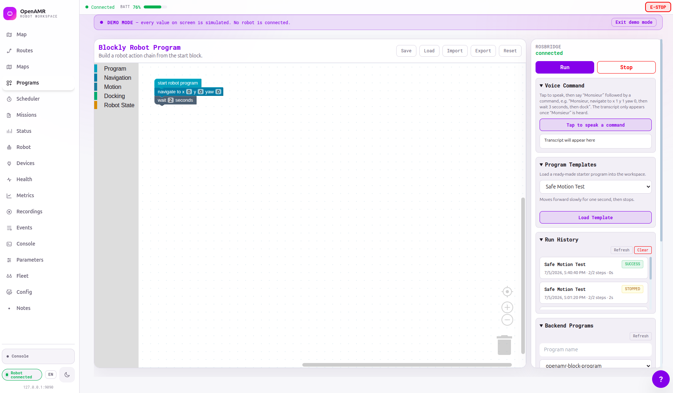The image size is (673, 393).
Task: Click the Config gear icon in sidebar
Action: tap(9, 292)
